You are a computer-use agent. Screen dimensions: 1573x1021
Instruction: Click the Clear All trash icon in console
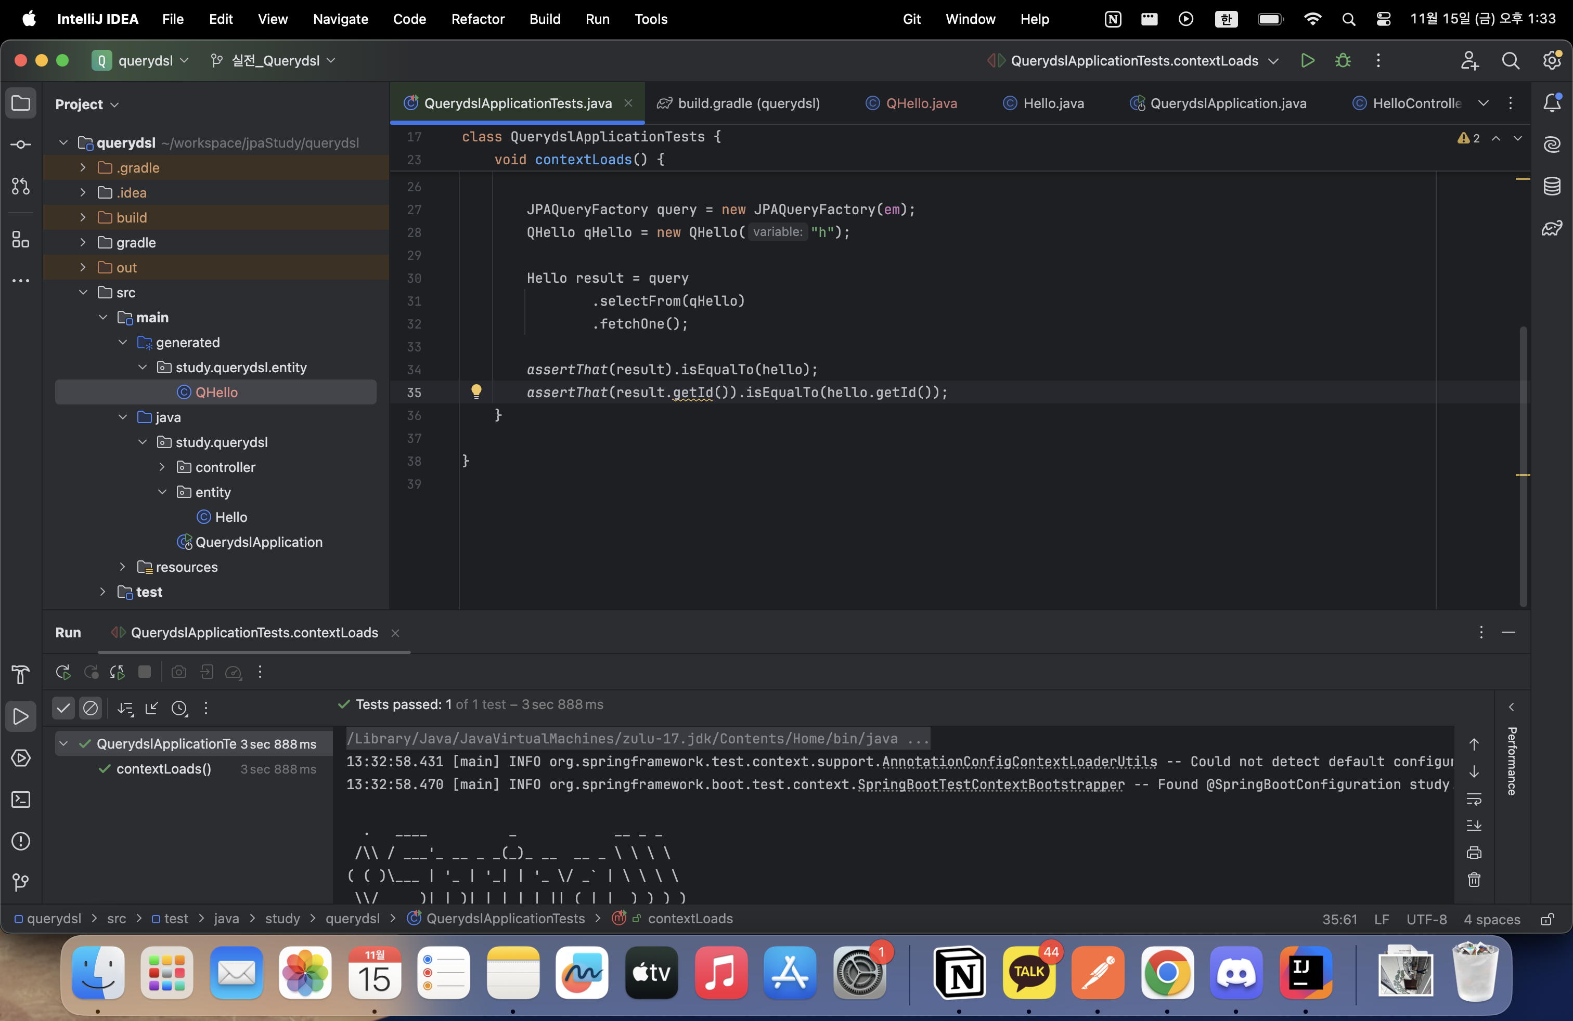coord(1474,880)
